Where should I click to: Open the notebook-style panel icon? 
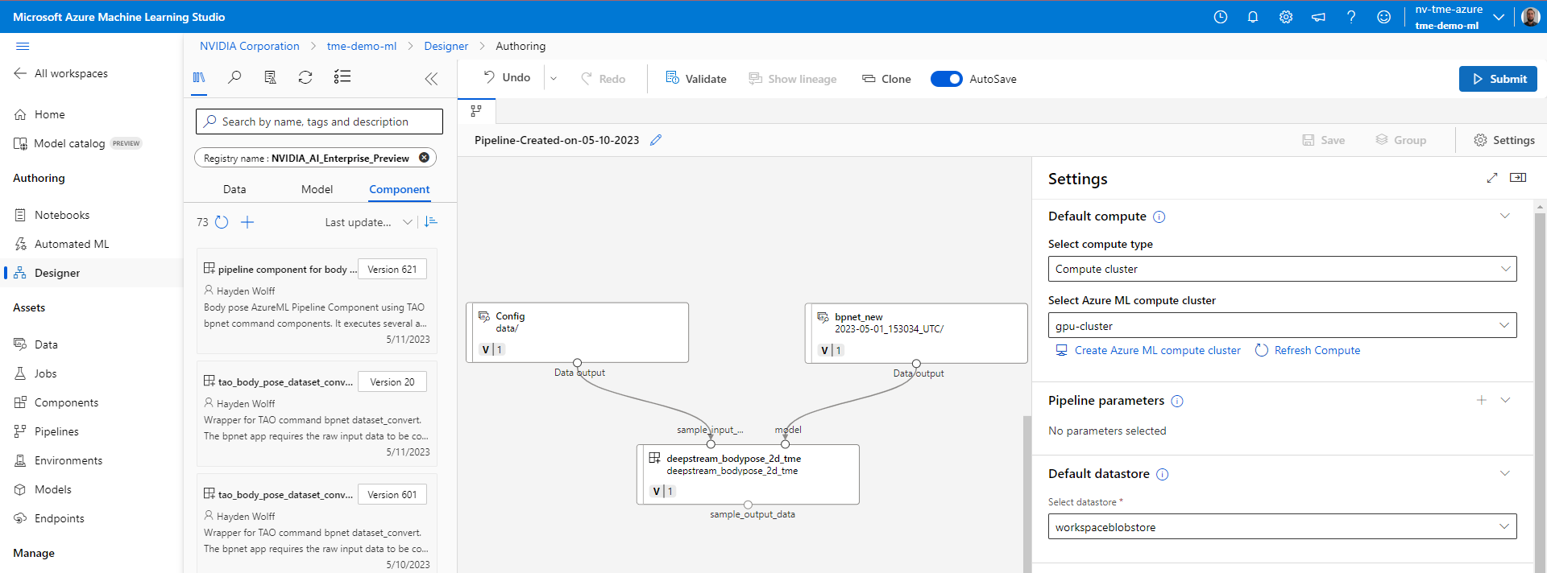tap(270, 77)
